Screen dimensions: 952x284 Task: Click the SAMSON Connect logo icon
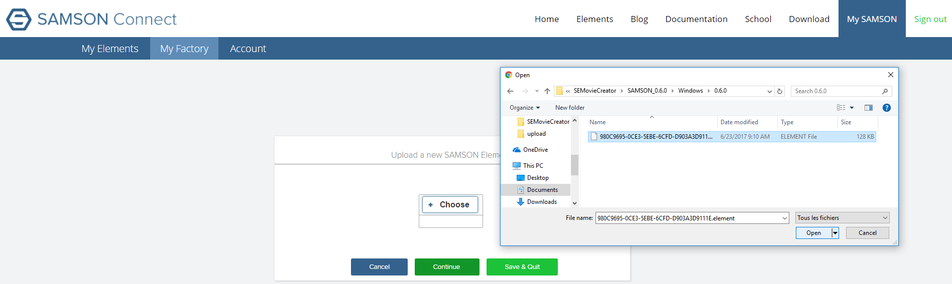(19, 20)
